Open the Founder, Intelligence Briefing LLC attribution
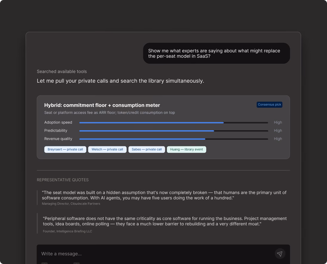This screenshot has height=264, width=327. pyautogui.click(x=67, y=231)
